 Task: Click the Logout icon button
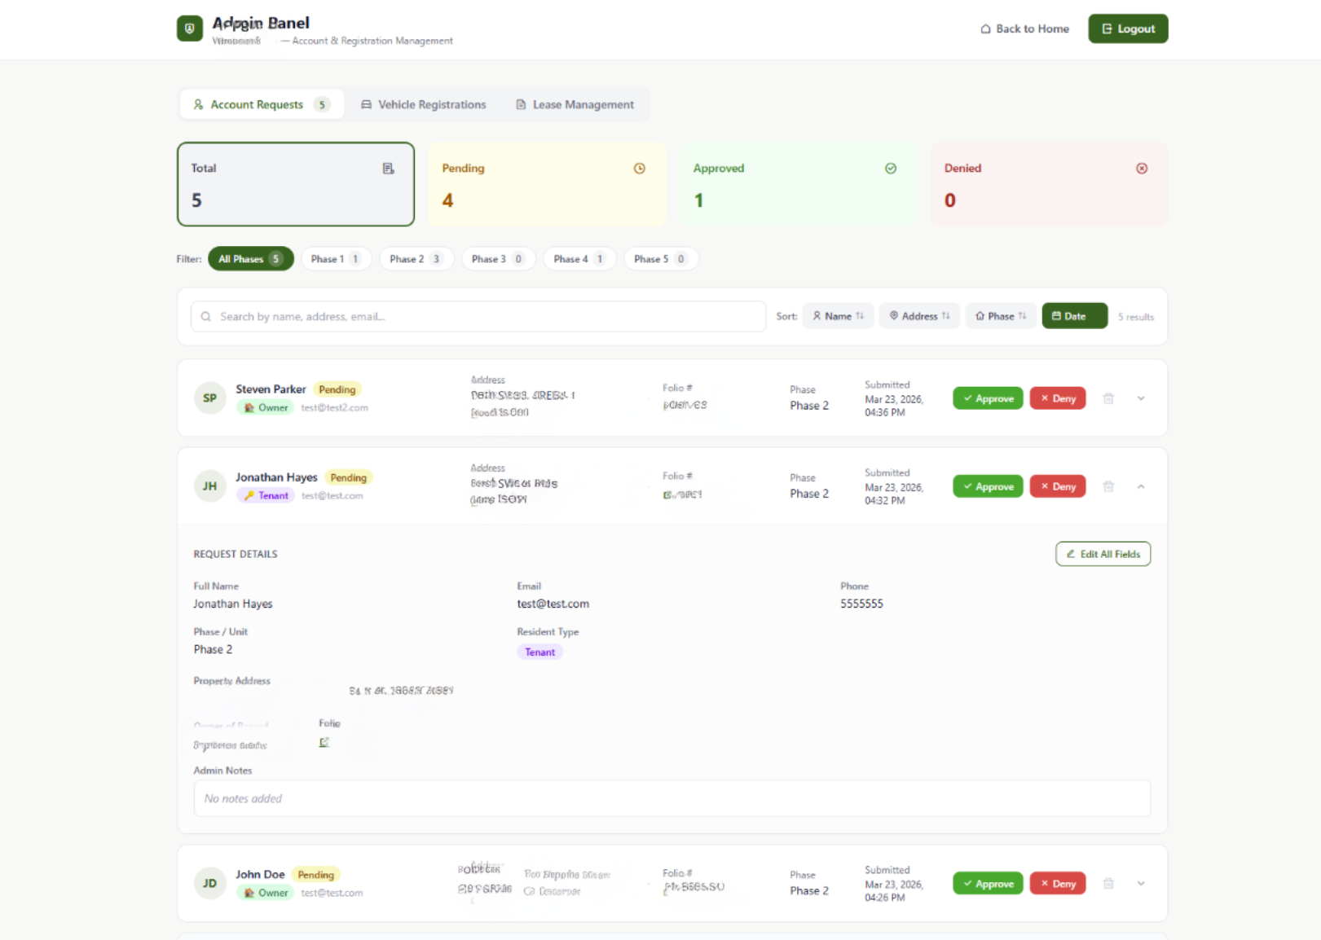pyautogui.click(x=1107, y=28)
